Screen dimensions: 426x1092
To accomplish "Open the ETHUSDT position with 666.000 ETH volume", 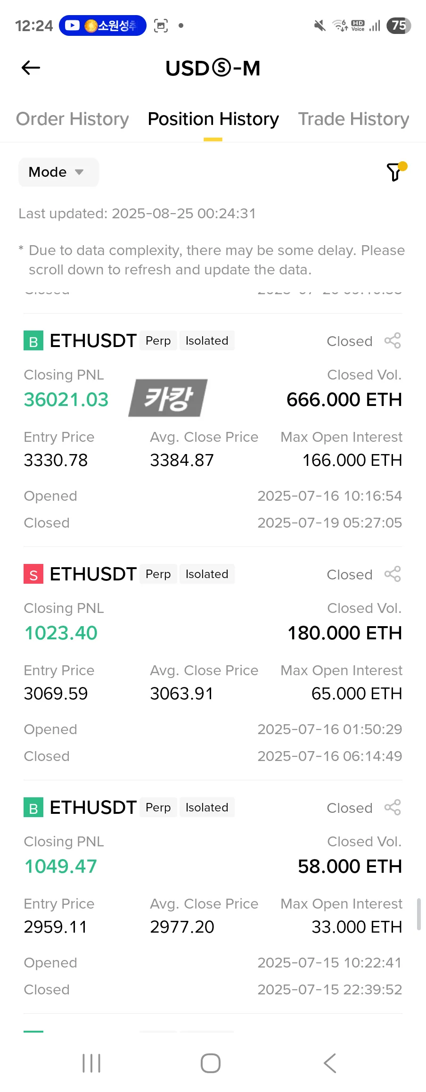I will tap(93, 340).
